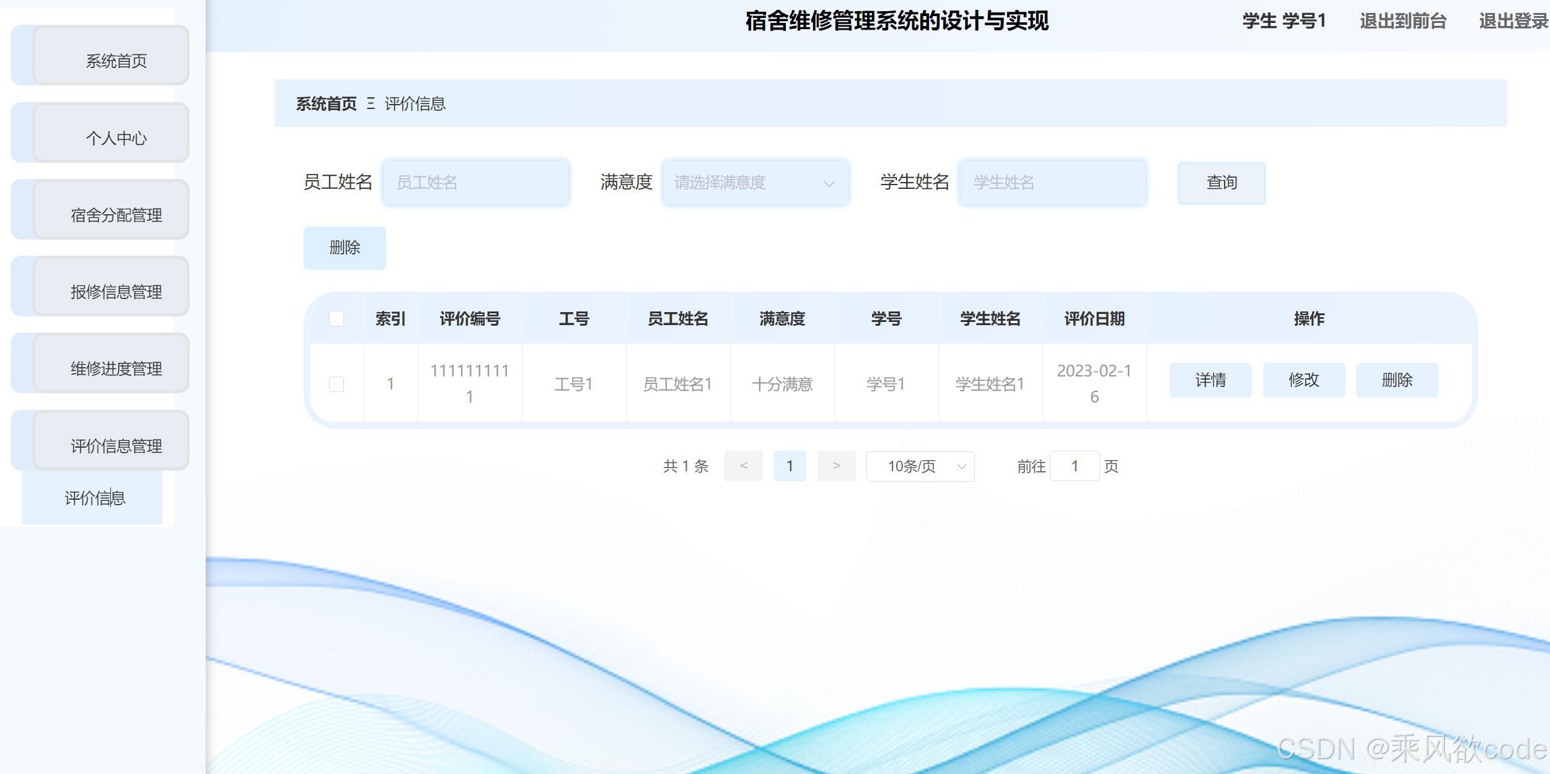This screenshot has height=774, width=1550.
Task: Click the 查询 search button
Action: click(x=1221, y=183)
